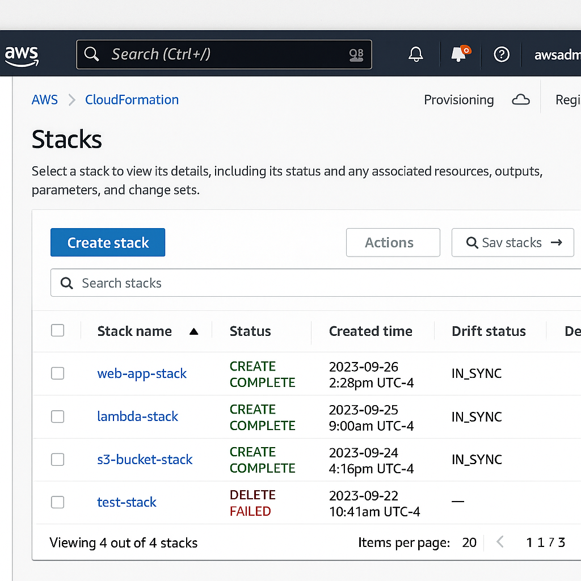Open alerts bell with orange badge
This screenshot has width=581, height=581.
[x=459, y=54]
